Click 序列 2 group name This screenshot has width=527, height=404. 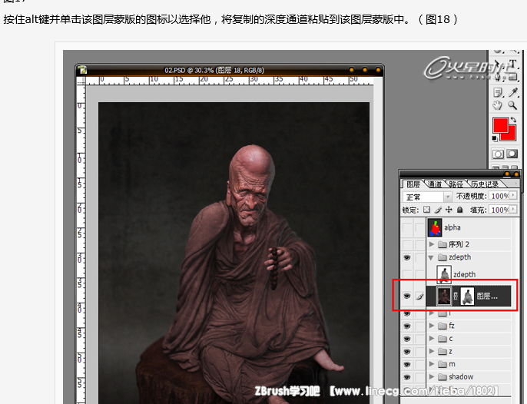click(459, 244)
